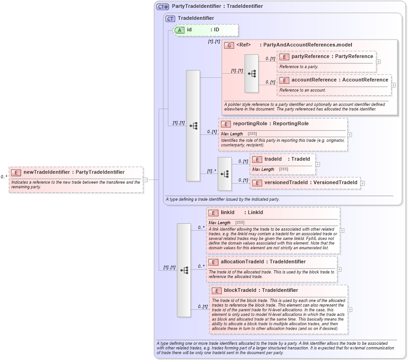Click the A attribute icon for id
The width and height of the screenshot is (408, 360).
[179, 30]
